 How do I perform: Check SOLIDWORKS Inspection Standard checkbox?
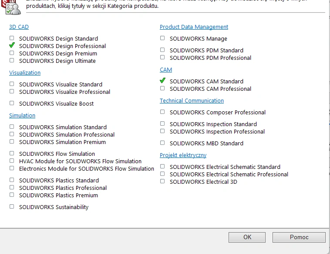point(162,124)
